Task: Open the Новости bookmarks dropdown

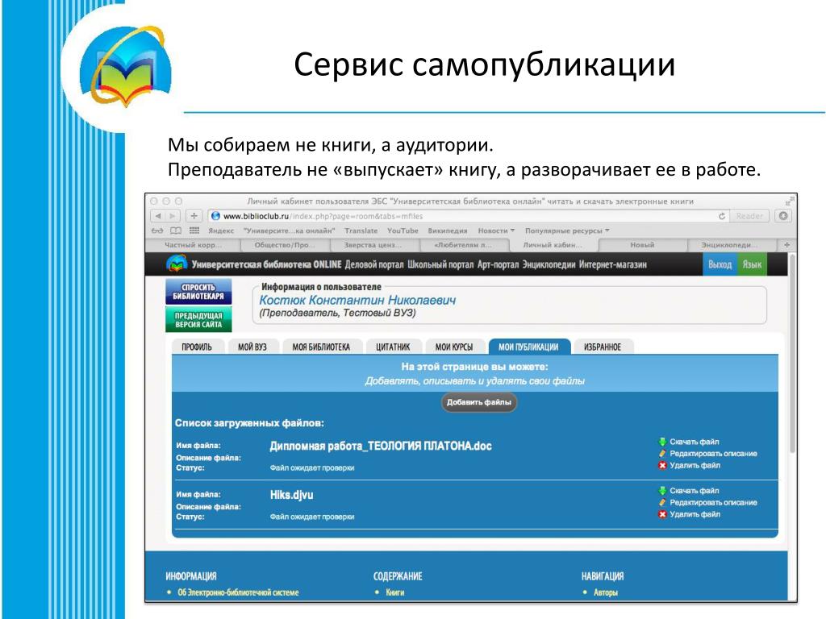Action: 496,231
